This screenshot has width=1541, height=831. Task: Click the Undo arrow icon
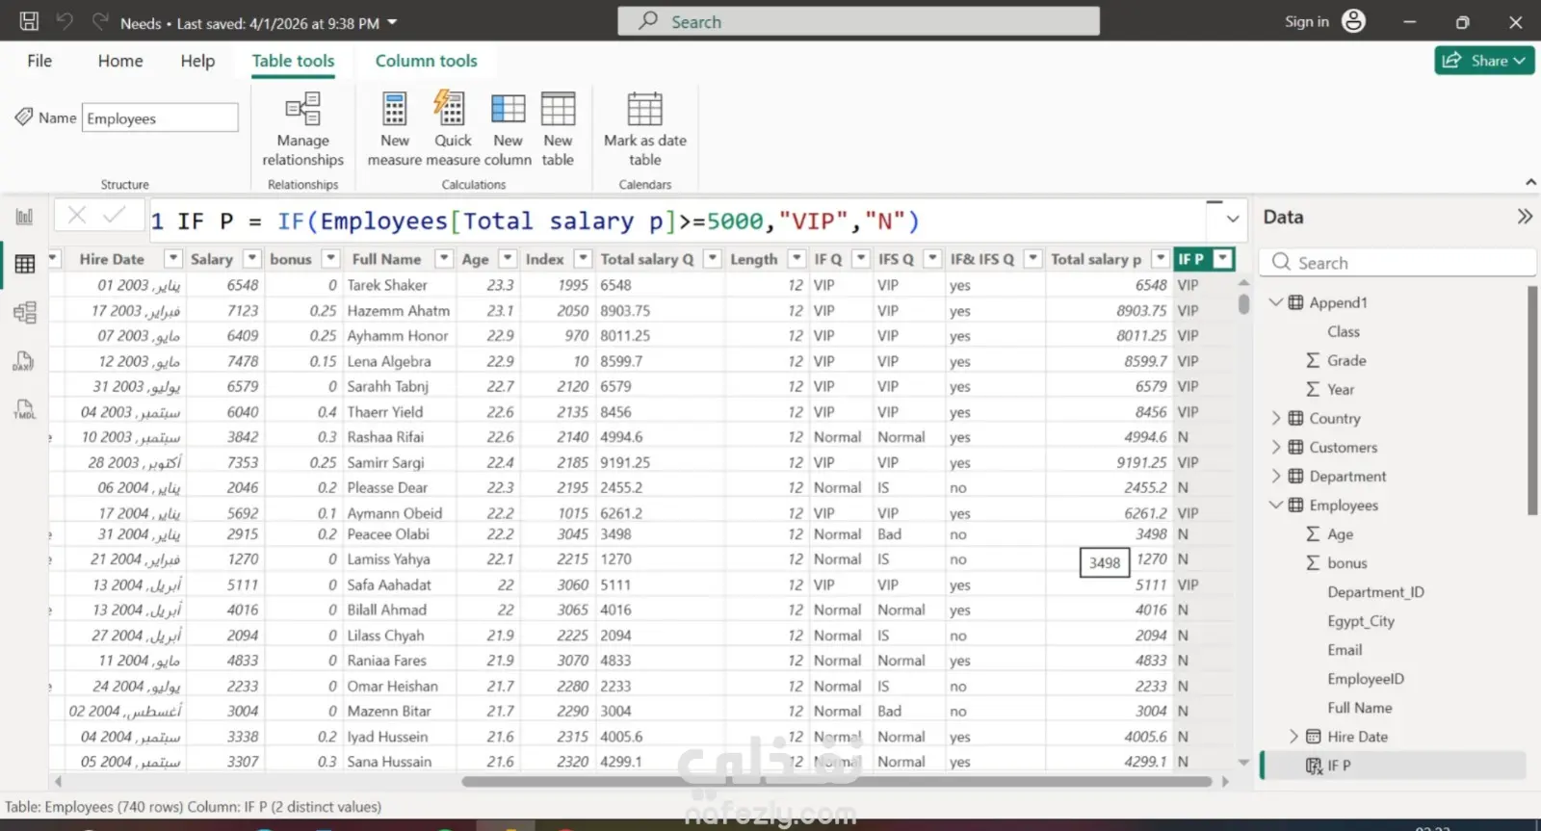point(65,21)
